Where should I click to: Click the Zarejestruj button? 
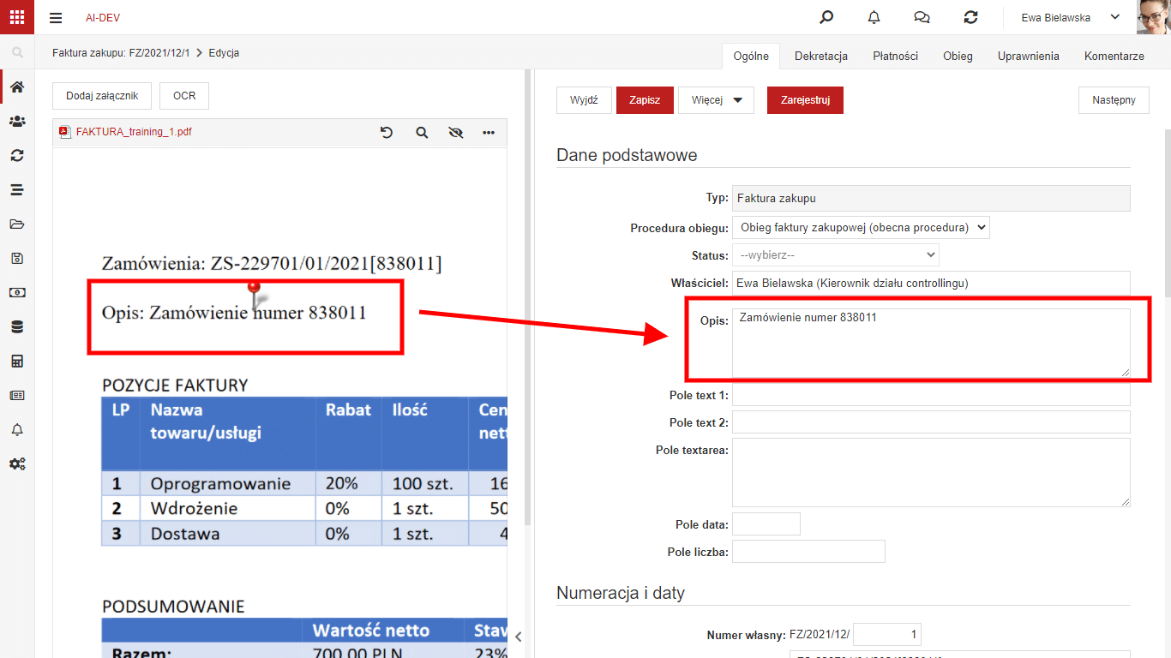point(805,100)
